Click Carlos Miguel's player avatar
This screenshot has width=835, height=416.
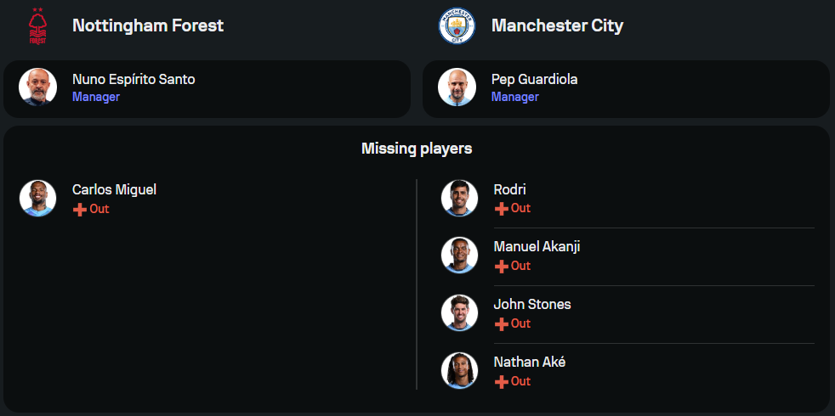click(x=37, y=198)
